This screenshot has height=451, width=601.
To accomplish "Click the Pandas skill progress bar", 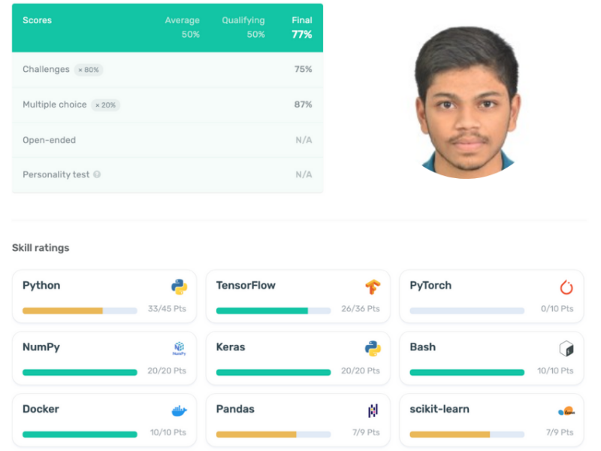I will pyautogui.click(x=273, y=434).
